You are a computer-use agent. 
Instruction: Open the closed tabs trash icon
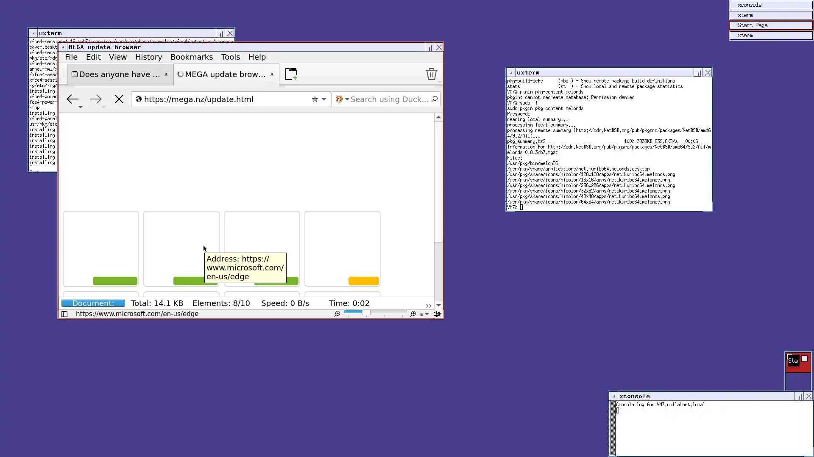pyautogui.click(x=431, y=74)
